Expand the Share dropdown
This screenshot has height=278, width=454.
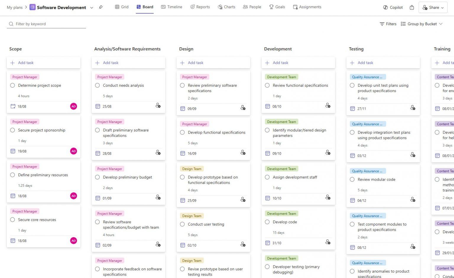click(442, 7)
